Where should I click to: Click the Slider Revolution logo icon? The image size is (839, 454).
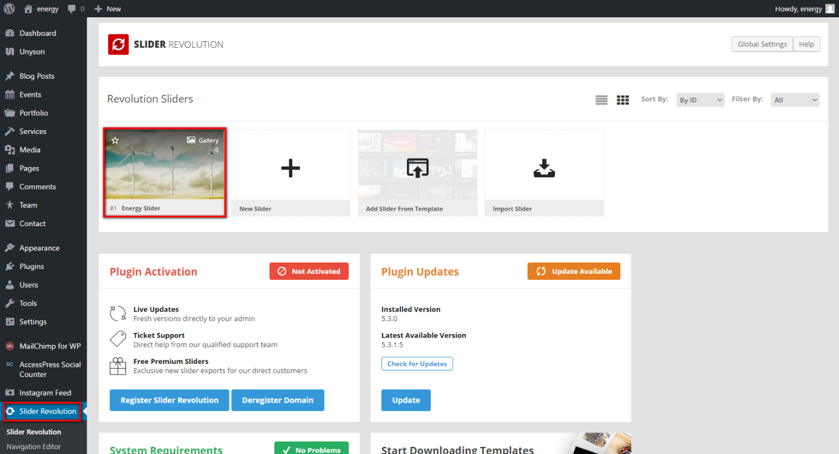118,45
